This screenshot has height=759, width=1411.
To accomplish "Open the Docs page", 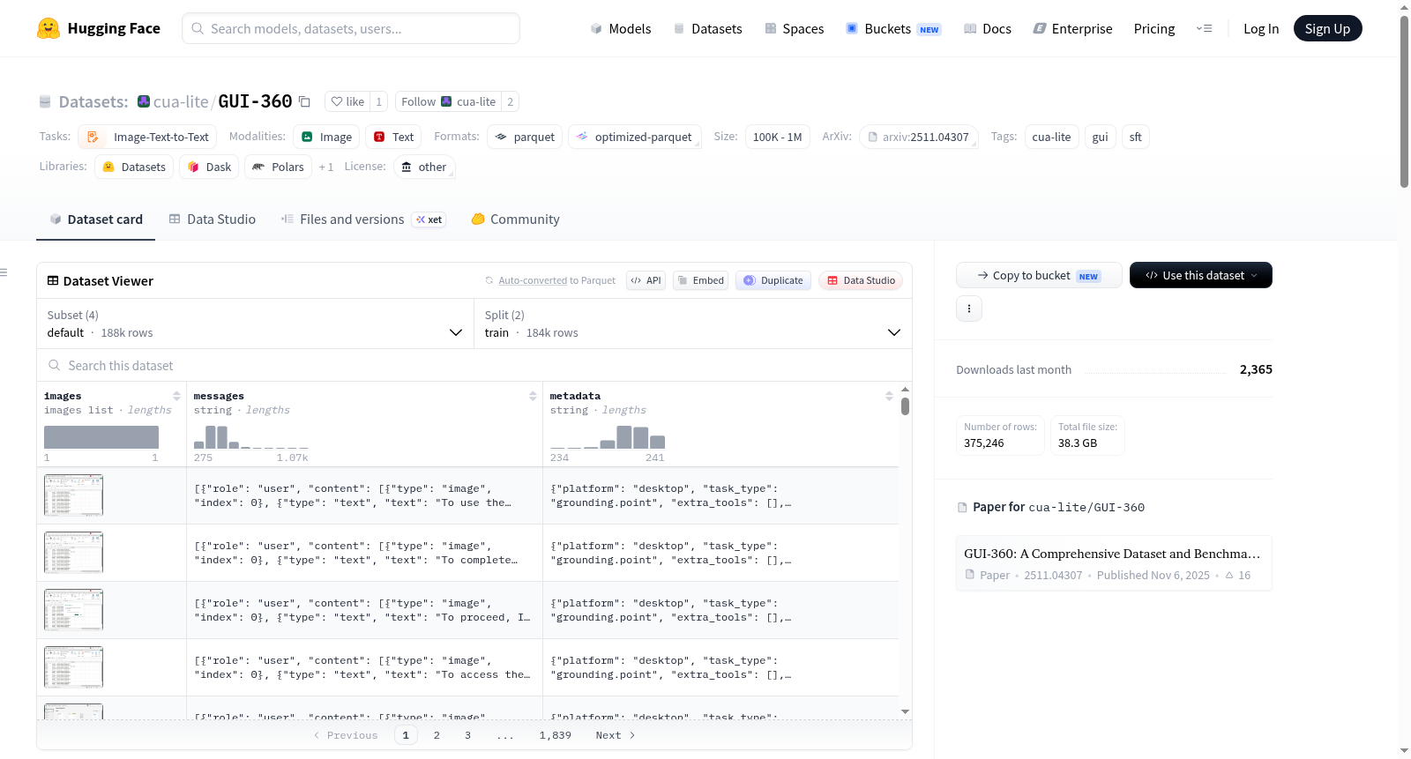I will (988, 28).
